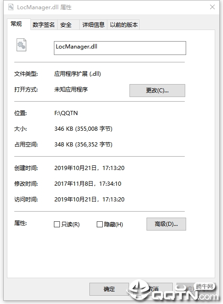Open advanced attributes via 高级(D)... button
The width and height of the screenshot is (223, 304).
(166, 224)
